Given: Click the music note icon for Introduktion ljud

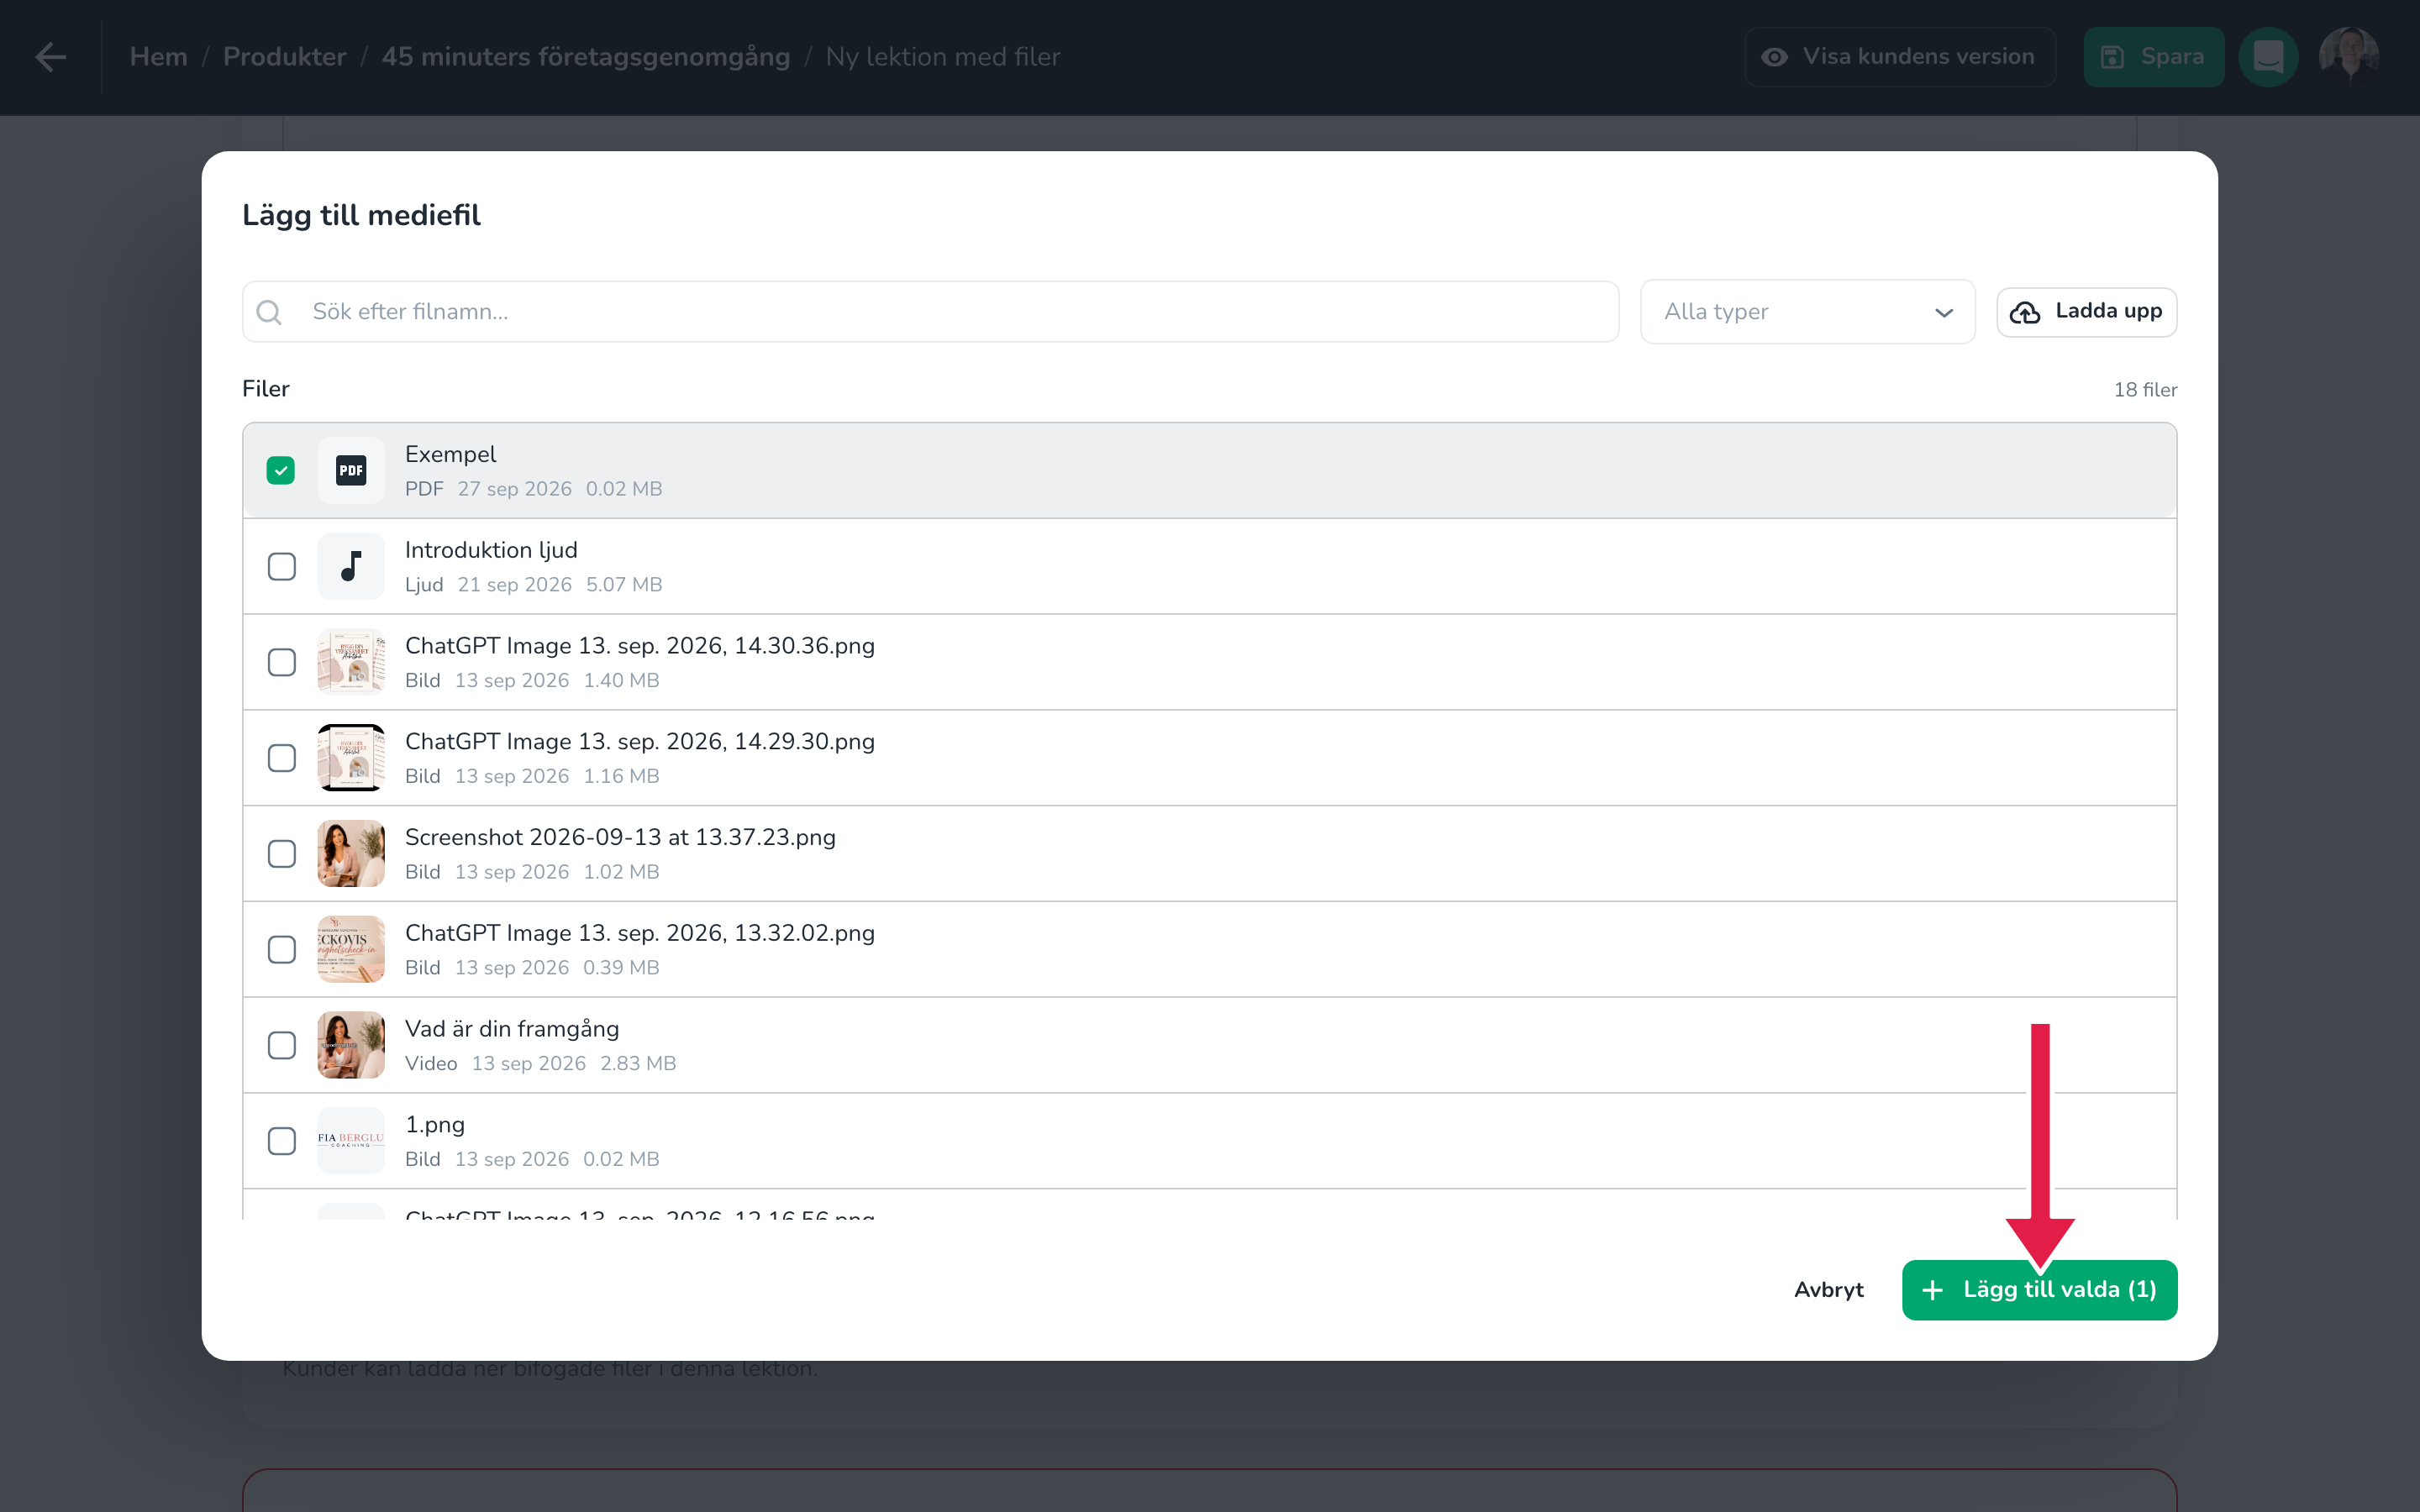Looking at the screenshot, I should (351, 566).
